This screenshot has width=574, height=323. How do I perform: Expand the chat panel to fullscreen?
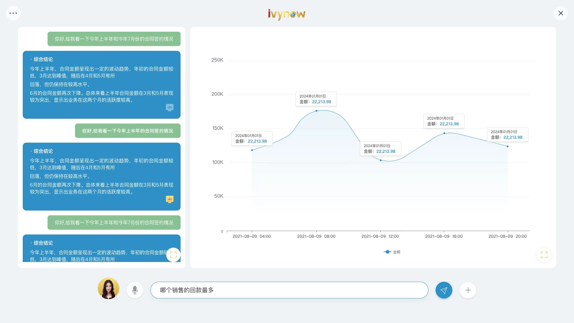(x=173, y=255)
